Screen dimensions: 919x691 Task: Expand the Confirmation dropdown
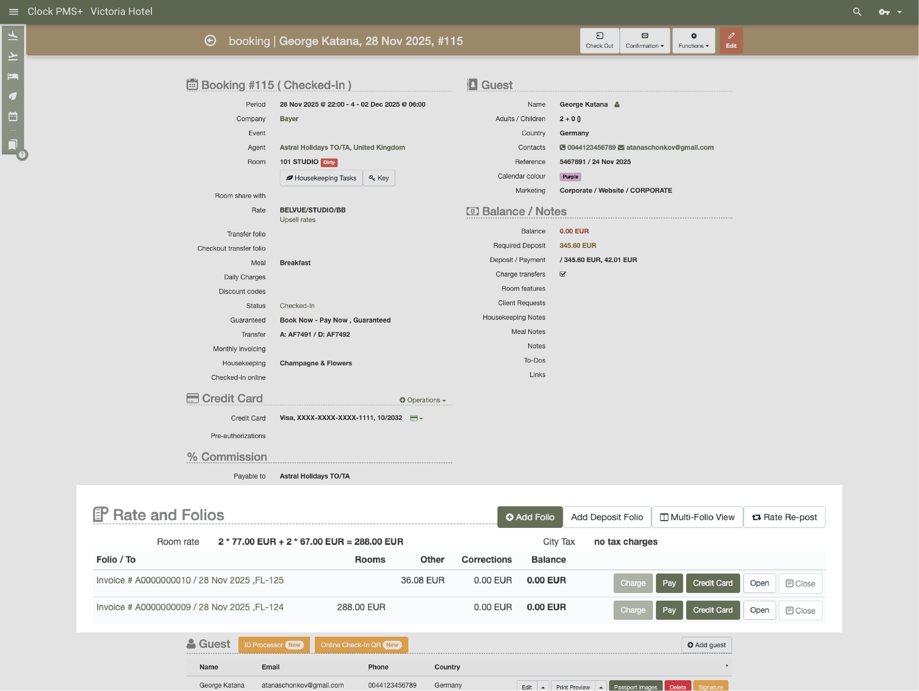pos(645,41)
